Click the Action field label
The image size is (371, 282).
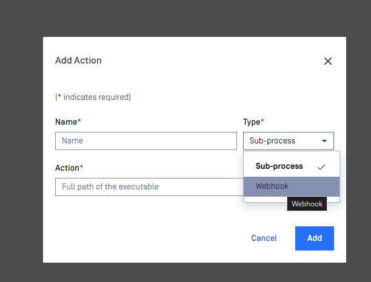67,168
